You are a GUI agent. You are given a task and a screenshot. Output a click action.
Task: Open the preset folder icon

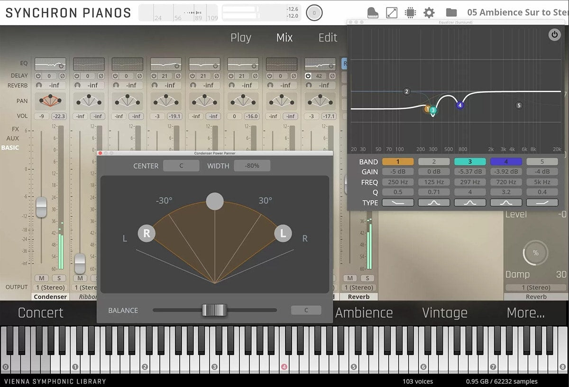point(451,13)
